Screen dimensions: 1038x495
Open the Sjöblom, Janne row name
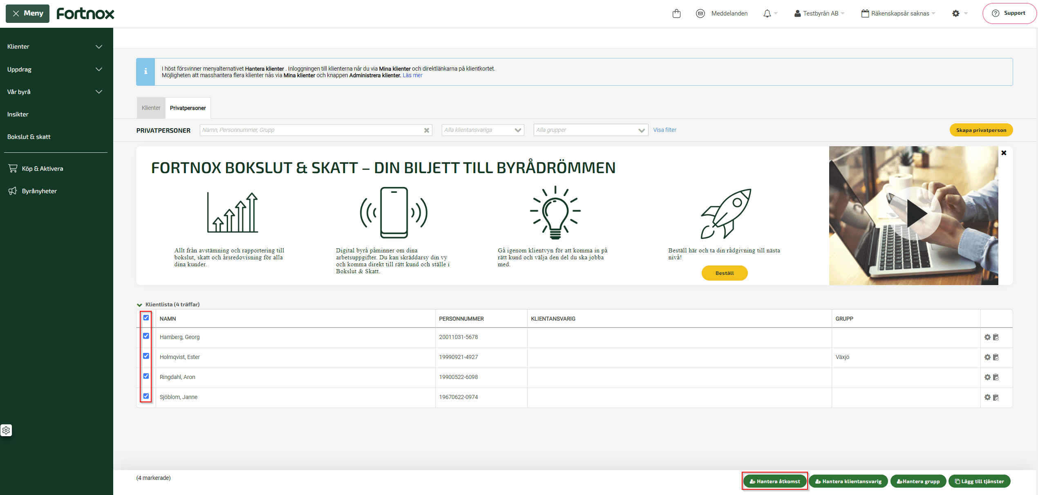pos(178,397)
